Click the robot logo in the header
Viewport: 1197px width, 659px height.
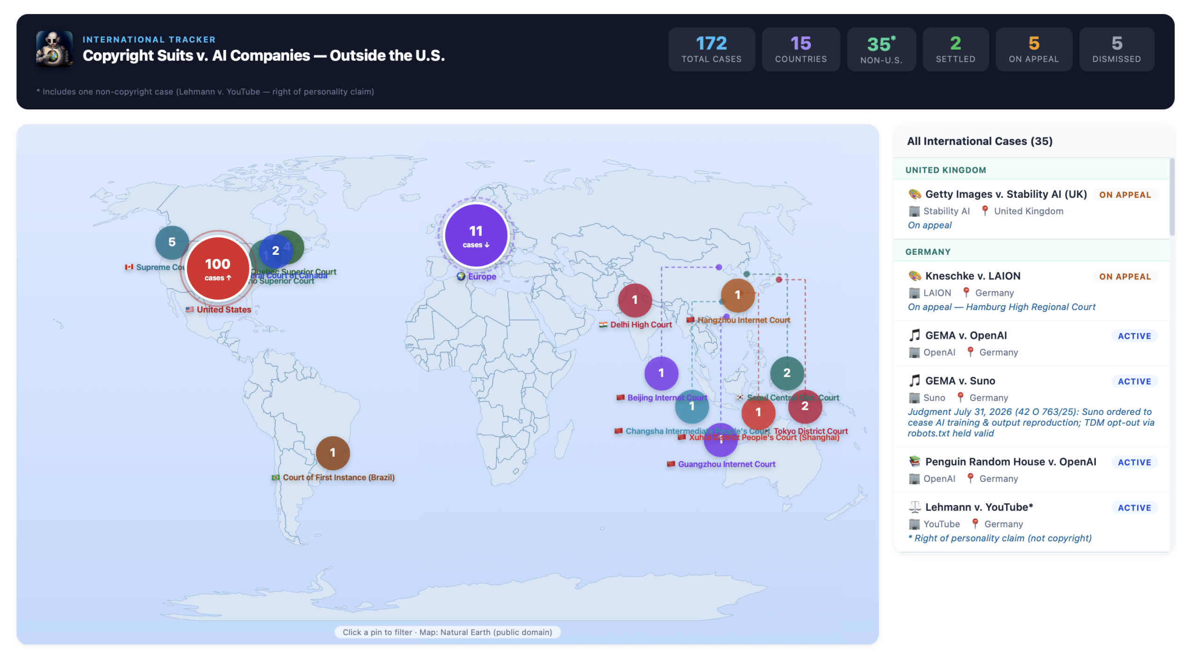[54, 49]
